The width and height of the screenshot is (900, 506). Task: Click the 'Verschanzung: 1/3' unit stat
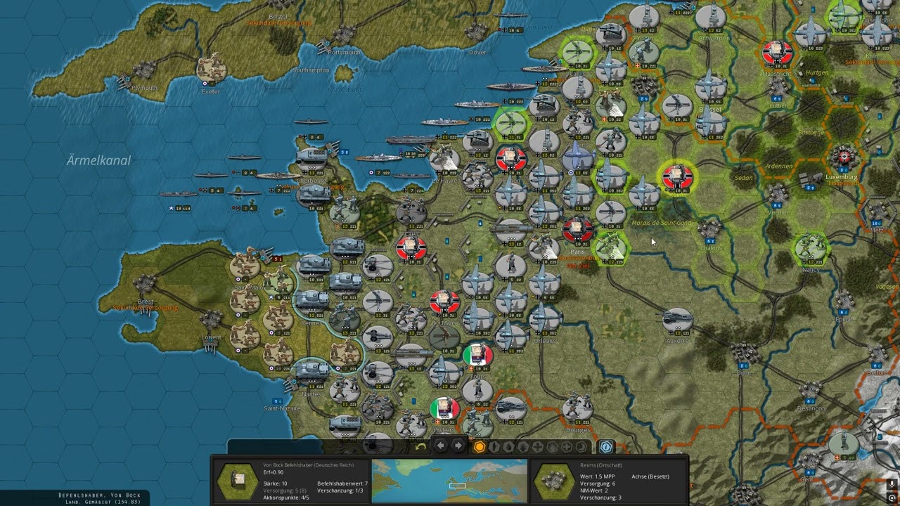pos(340,491)
